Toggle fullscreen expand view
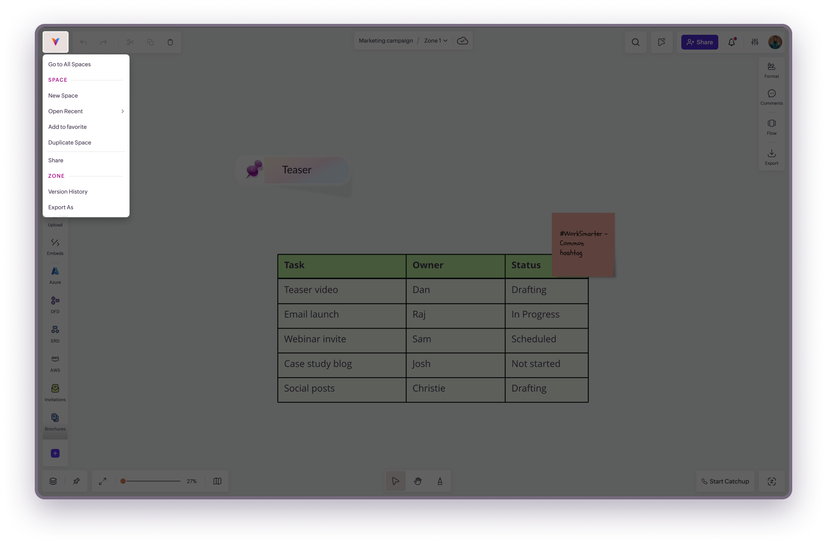The height and width of the screenshot is (545, 827). coord(103,481)
